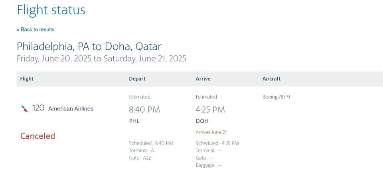Select the 8:40 PM estimated departure time
The width and height of the screenshot is (383, 172).
(144, 110)
